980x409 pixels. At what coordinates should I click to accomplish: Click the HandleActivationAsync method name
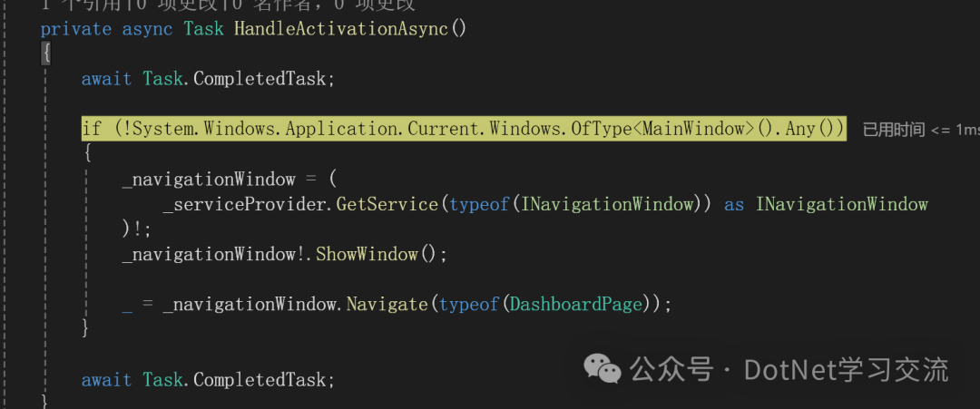340,29
